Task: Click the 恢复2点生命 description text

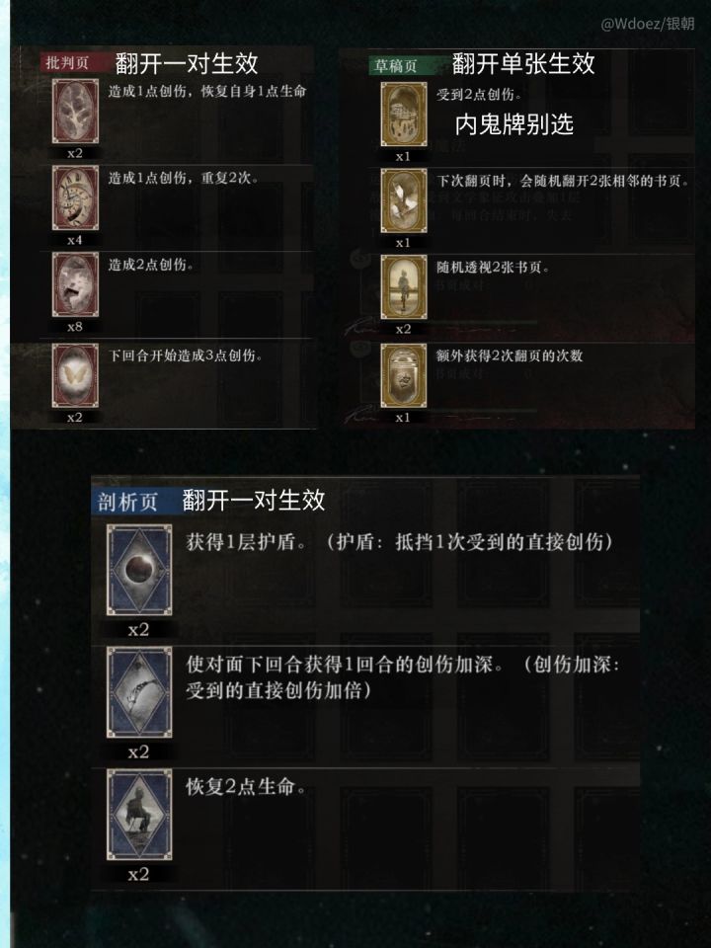Action: point(246,787)
